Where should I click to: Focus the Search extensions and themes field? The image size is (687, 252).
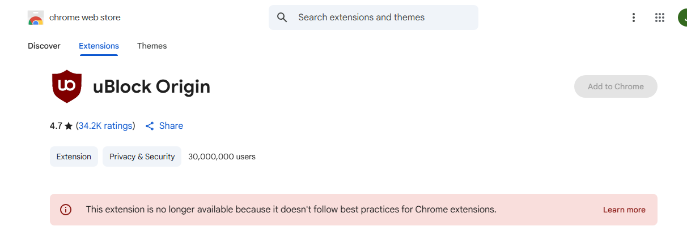click(x=374, y=18)
